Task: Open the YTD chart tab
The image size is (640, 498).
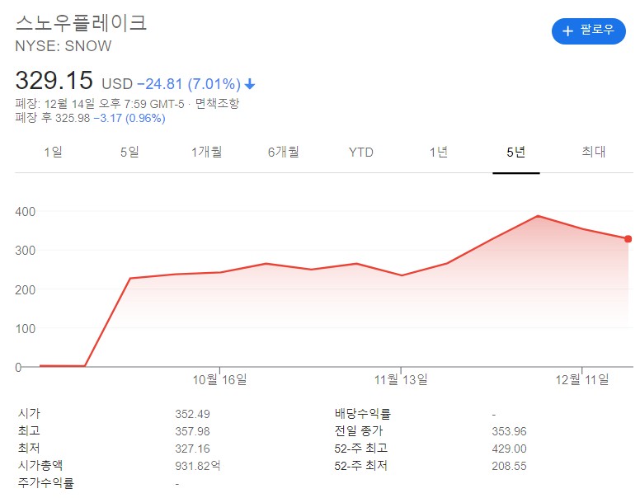Action: coord(360,153)
